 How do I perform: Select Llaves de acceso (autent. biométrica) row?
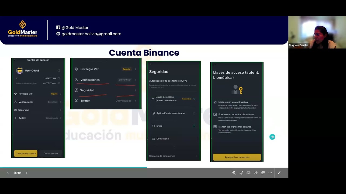pos(174,99)
